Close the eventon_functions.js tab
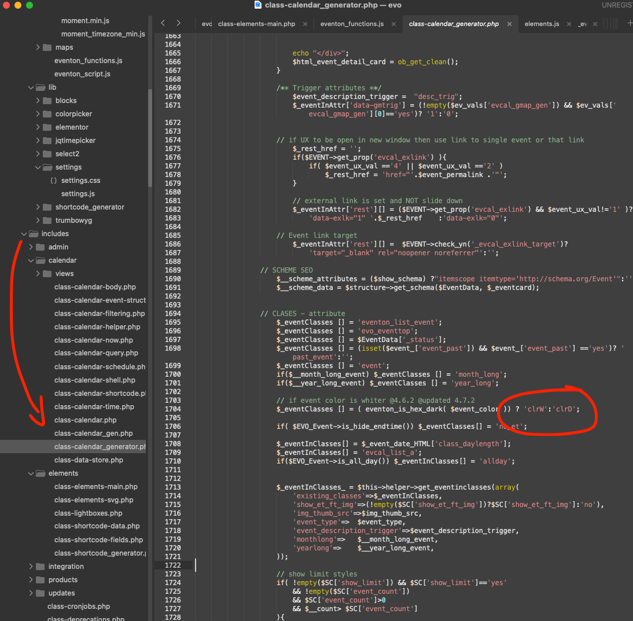The image size is (633, 621). pyautogui.click(x=393, y=24)
